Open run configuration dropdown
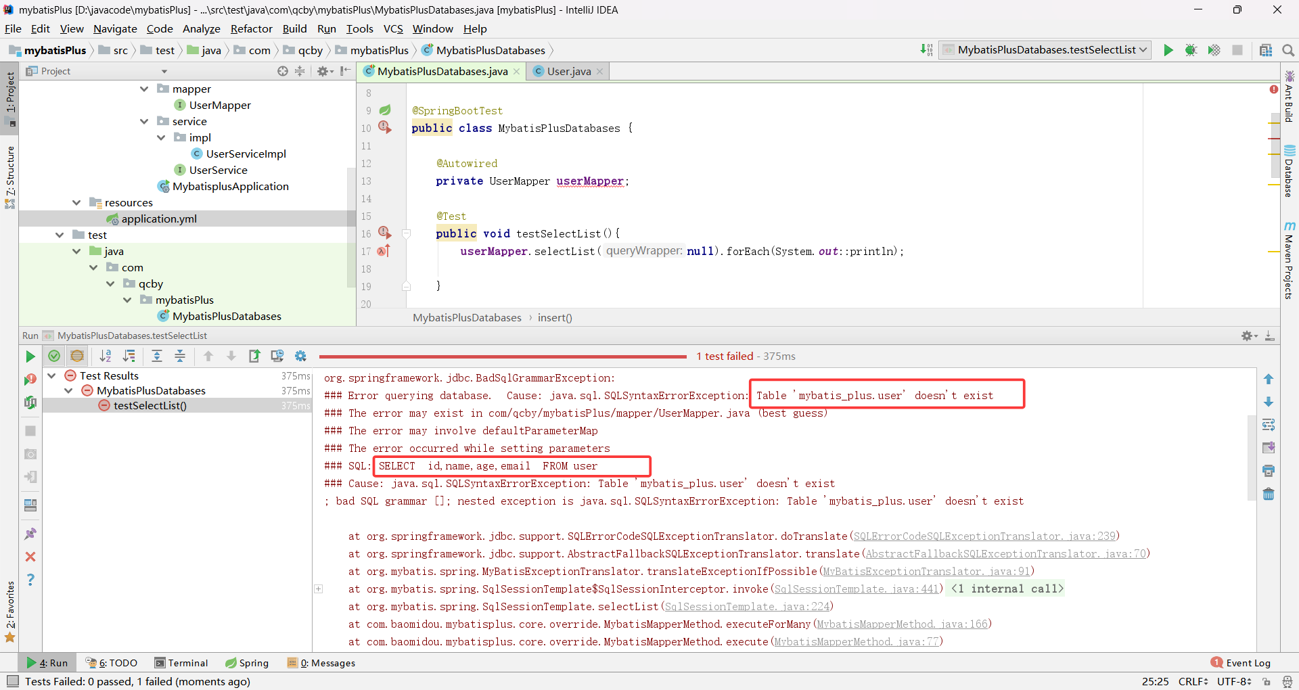 tap(1045, 50)
